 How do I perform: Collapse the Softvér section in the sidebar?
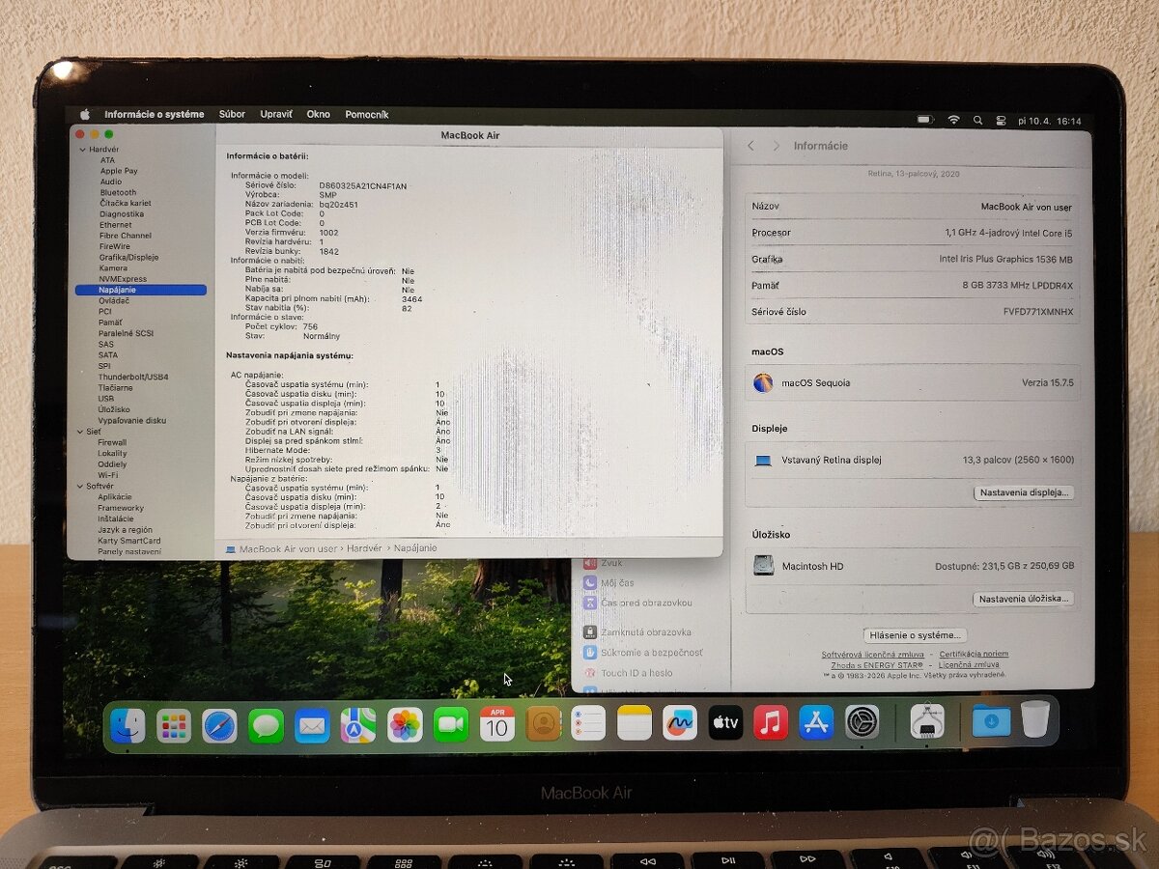pyautogui.click(x=81, y=486)
